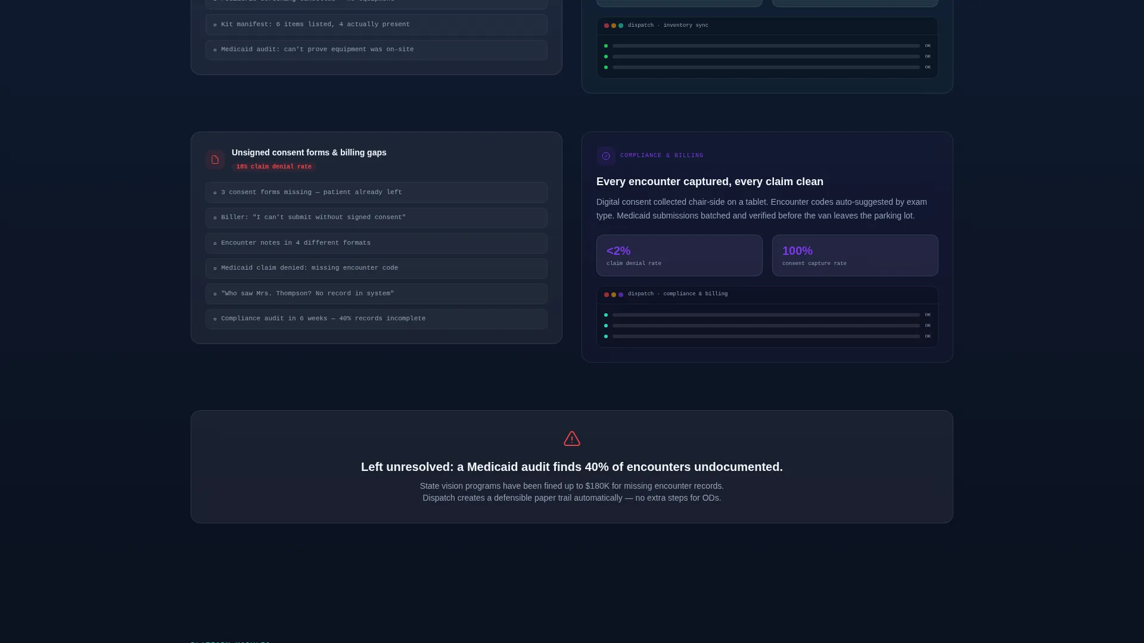This screenshot has width=1144, height=643.
Task: Click teal dot in inventory sync terminal
Action: 621,26
